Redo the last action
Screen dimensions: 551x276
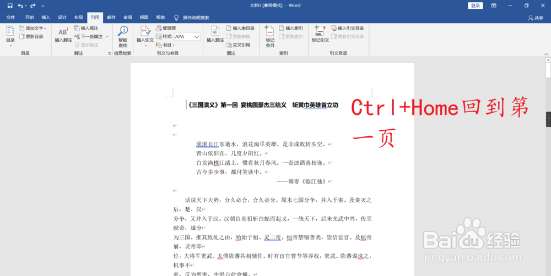pos(33,5)
